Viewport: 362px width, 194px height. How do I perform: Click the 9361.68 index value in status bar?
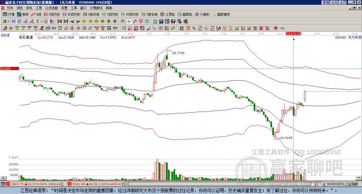(78, 184)
